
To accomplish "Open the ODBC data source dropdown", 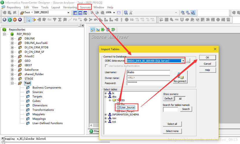I will click(x=183, y=61).
